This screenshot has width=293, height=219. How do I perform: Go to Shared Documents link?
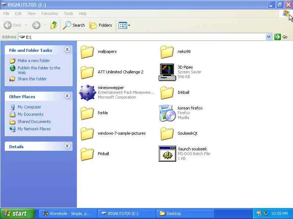point(34,122)
